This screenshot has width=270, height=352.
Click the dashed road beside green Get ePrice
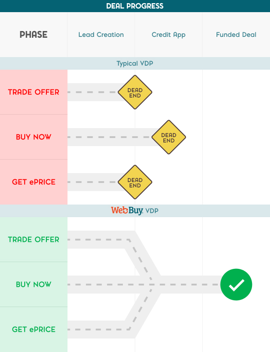(x=97, y=330)
